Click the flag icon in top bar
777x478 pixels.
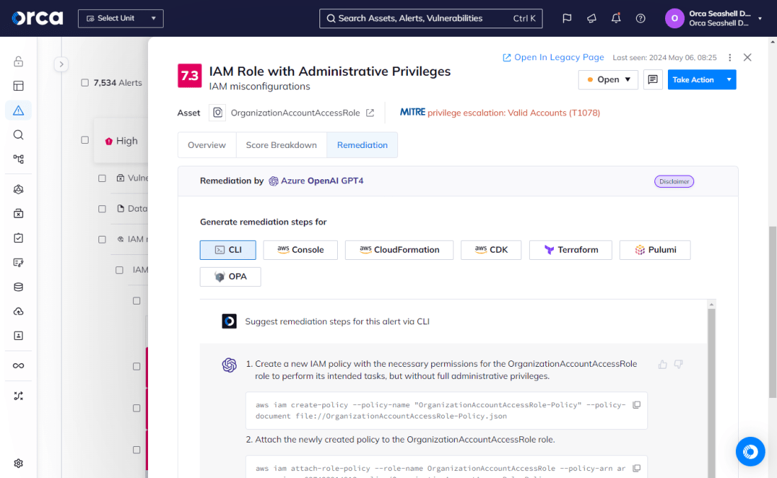(x=567, y=18)
